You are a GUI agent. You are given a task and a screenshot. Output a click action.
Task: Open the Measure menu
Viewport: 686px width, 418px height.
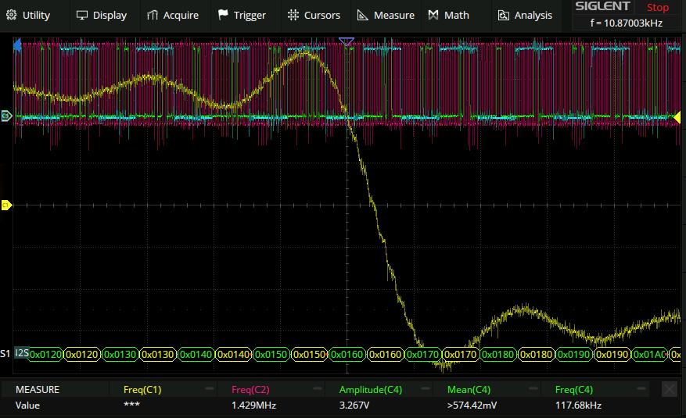386,15
